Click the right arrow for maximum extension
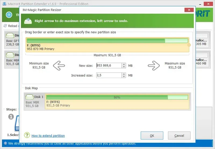 point(154,66)
